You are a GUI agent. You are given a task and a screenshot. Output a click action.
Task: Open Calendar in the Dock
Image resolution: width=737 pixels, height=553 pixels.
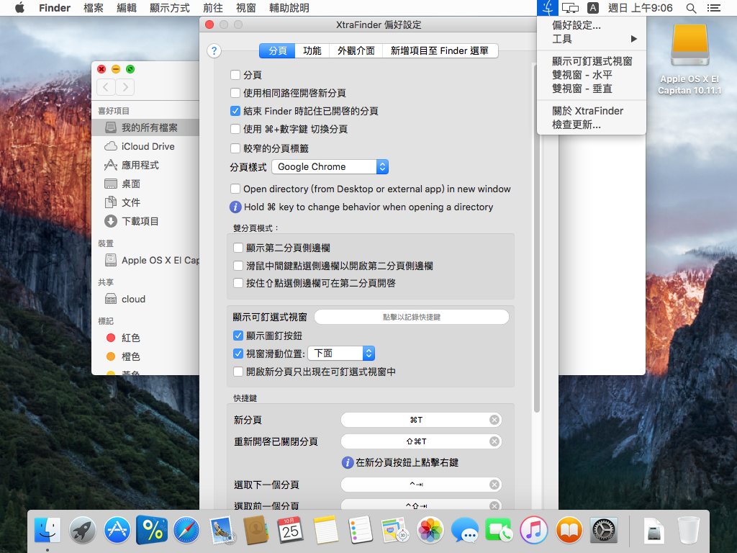point(291,530)
